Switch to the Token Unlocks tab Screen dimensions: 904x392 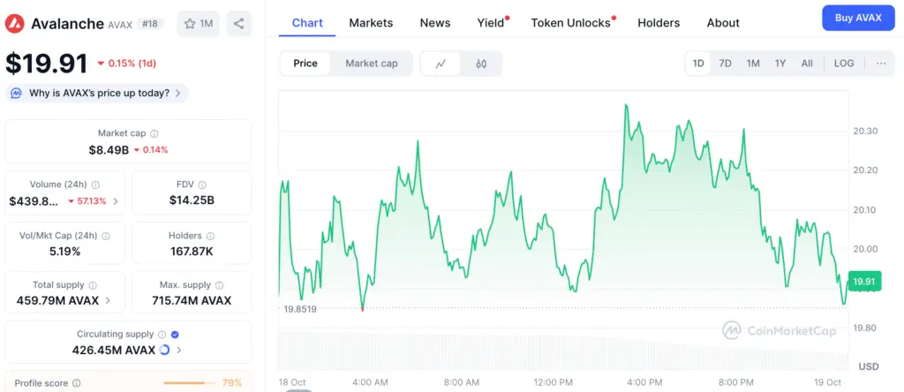570,23
